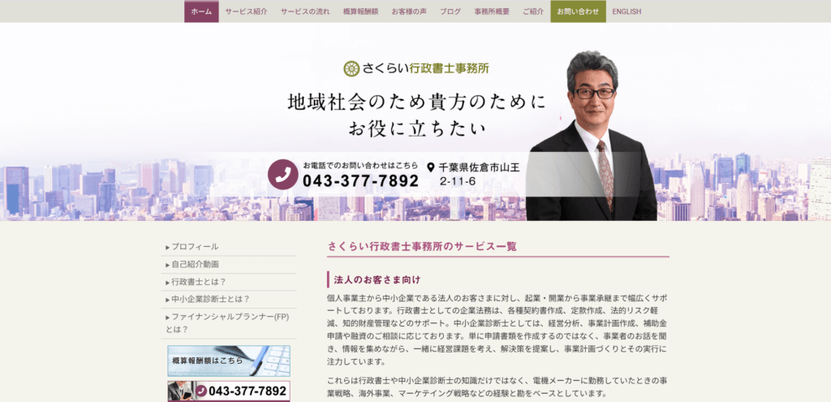Image resolution: width=831 pixels, height=402 pixels.
Task: Open 事務所概要 from top navigation
Action: 492,11
